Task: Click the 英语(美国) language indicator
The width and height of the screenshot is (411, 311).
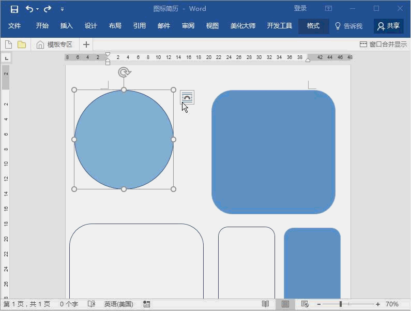Action: point(119,304)
